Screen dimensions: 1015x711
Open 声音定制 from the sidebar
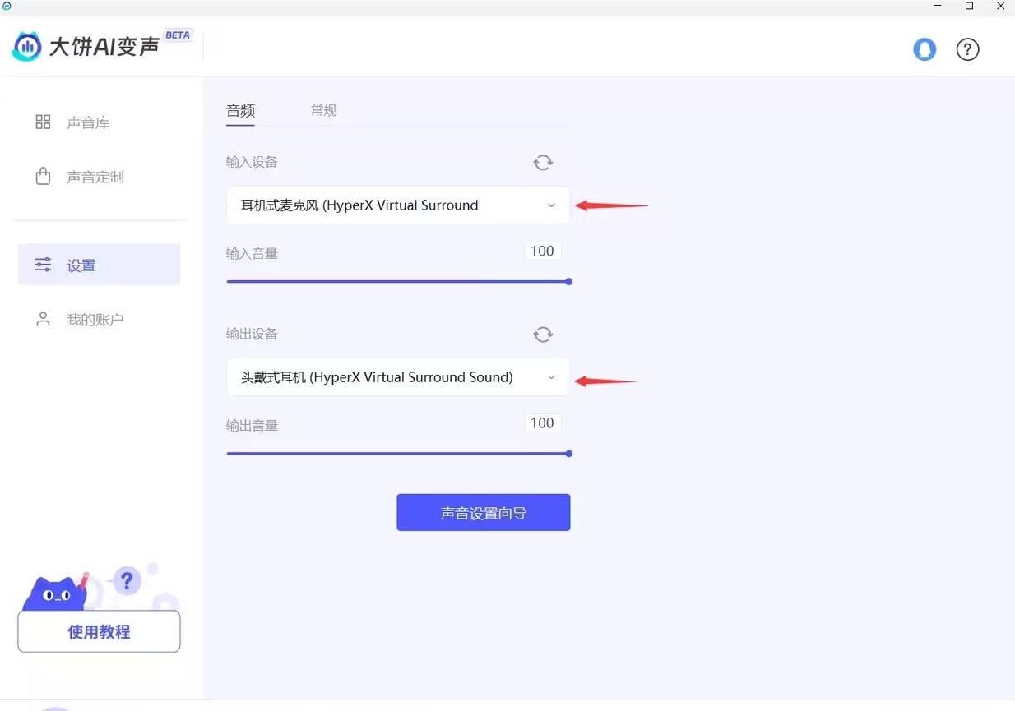point(95,177)
